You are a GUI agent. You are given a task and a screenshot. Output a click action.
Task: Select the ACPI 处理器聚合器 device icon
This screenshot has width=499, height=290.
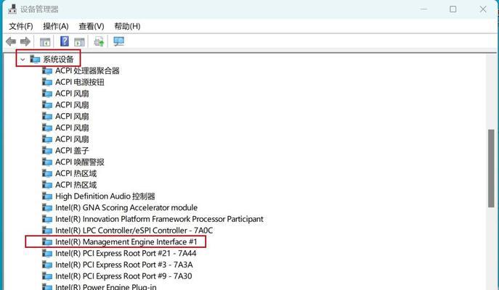[x=47, y=70]
